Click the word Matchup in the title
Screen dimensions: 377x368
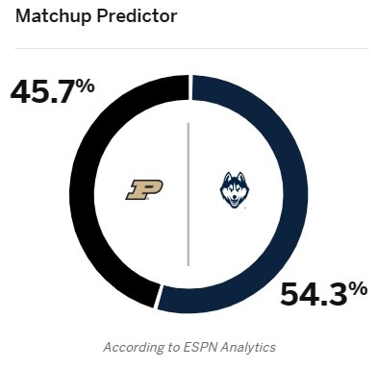pyautogui.click(x=53, y=16)
